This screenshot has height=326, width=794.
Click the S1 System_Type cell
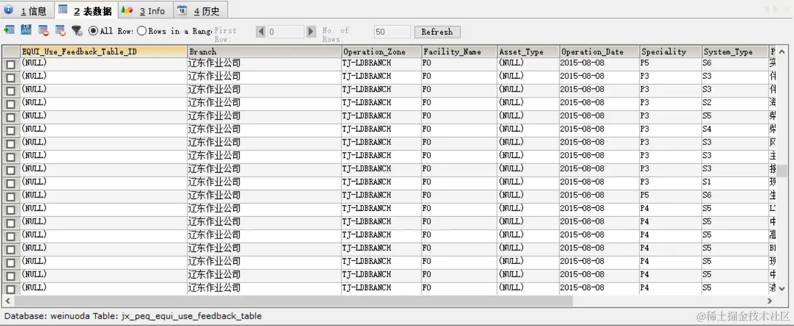[x=735, y=182]
